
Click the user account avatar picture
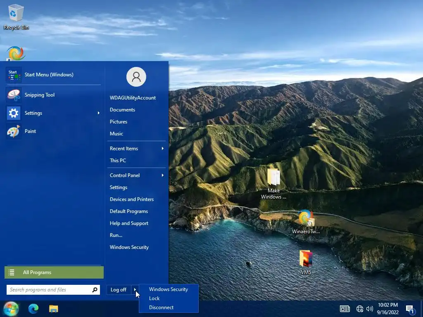pos(136,77)
